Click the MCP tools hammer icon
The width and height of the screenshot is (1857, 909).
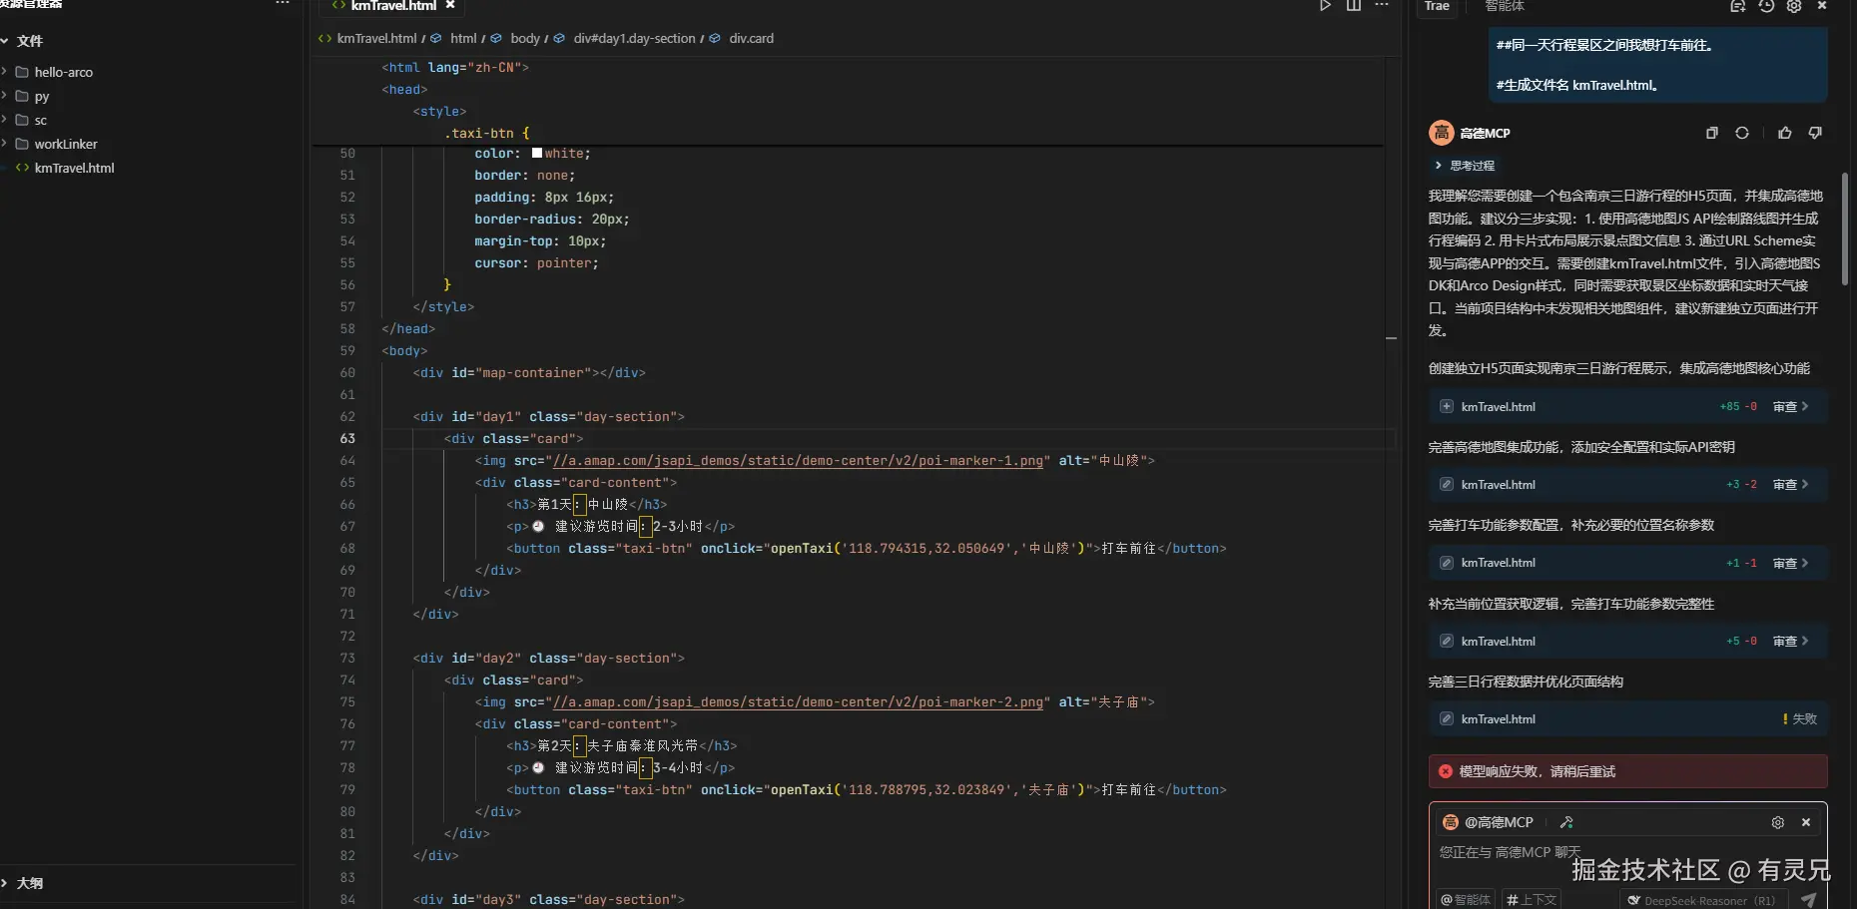tap(1566, 822)
